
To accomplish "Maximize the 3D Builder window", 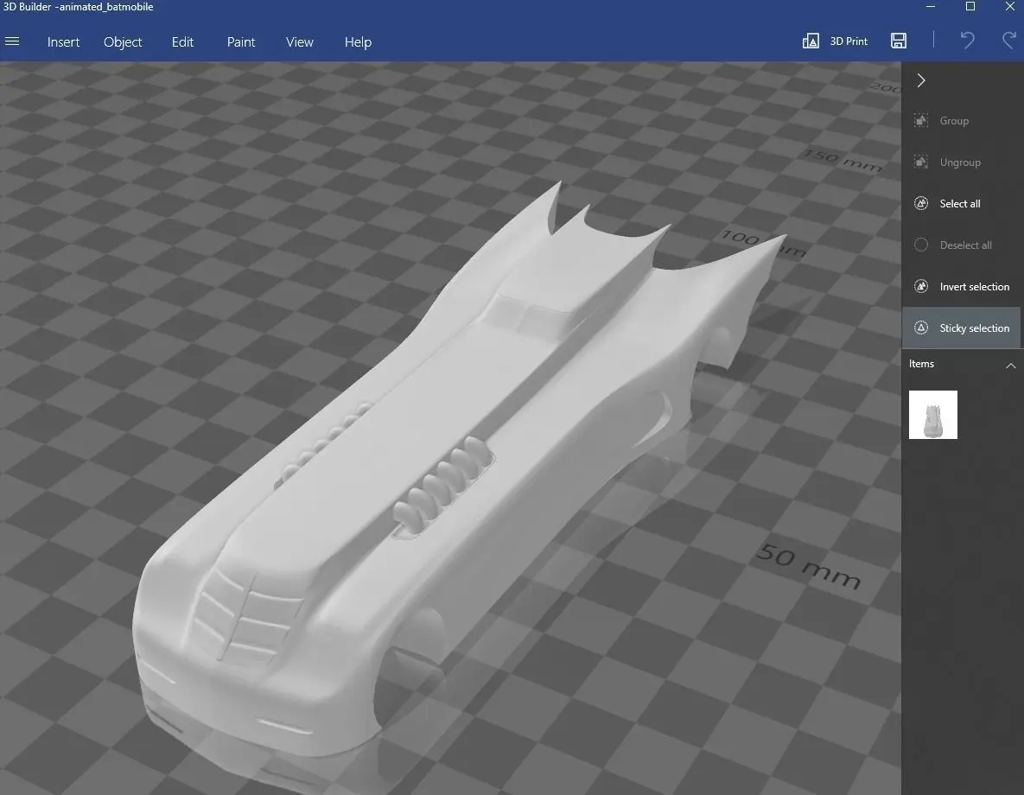I will pos(970,7).
